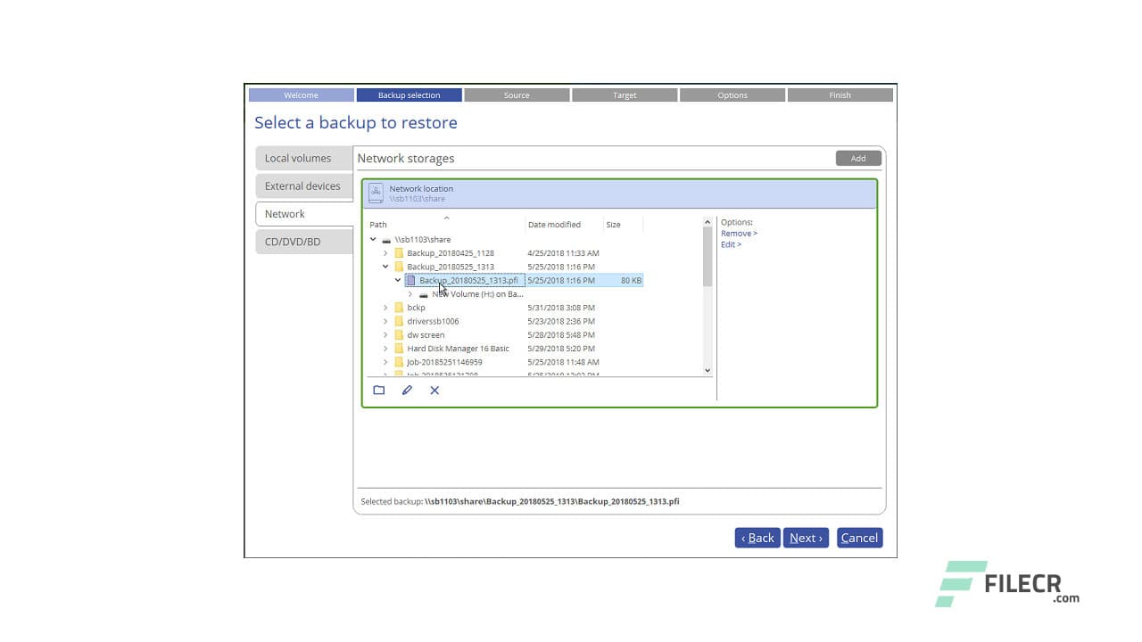Image resolution: width=1142 pixels, height=642 pixels.
Task: Collapse the Backup_20180525_1313 folder
Action: (x=385, y=266)
